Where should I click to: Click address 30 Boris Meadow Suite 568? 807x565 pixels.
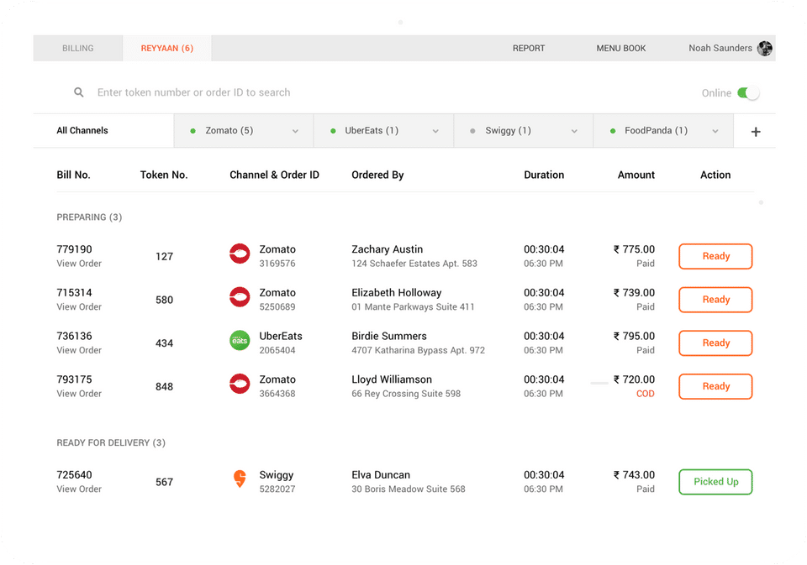tap(409, 489)
